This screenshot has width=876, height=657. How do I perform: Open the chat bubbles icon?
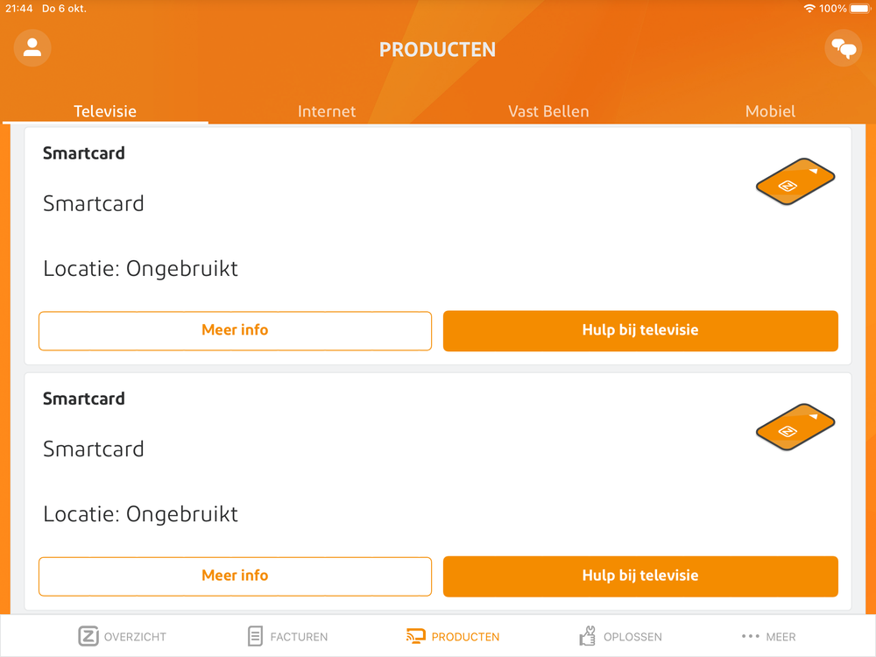pos(844,48)
